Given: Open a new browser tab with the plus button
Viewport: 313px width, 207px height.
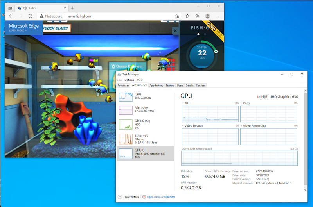Looking at the screenshot, I should 72,8.
